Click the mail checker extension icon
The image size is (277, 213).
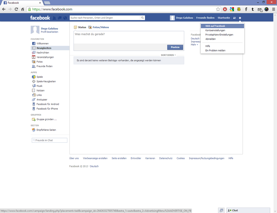[260, 9]
